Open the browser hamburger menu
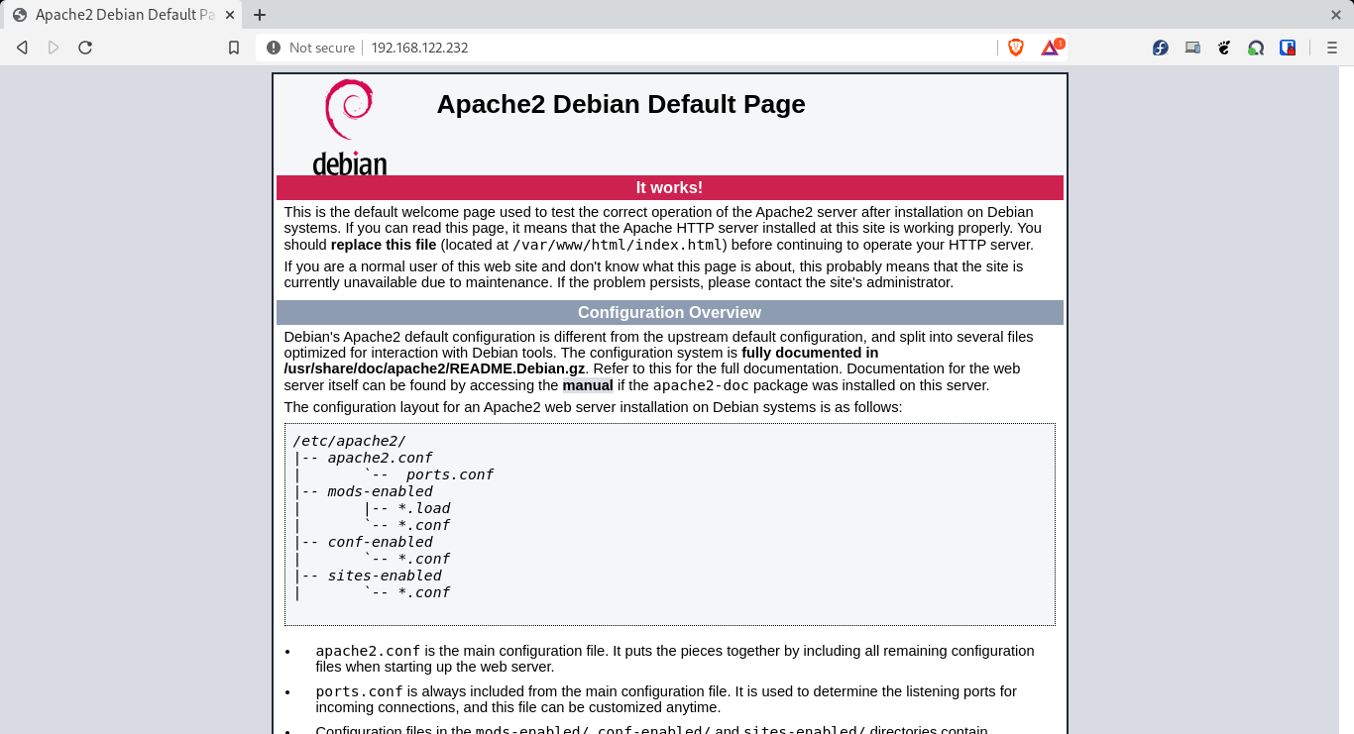Screen dimensions: 1354x734 tap(1331, 48)
